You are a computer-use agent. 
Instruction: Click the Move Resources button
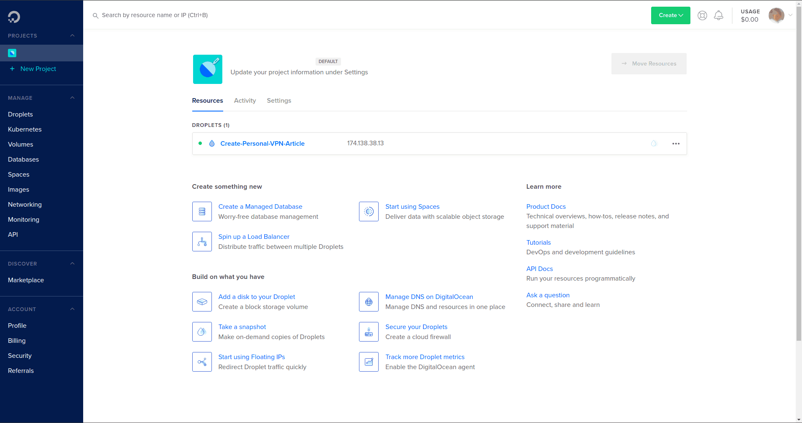click(x=649, y=63)
